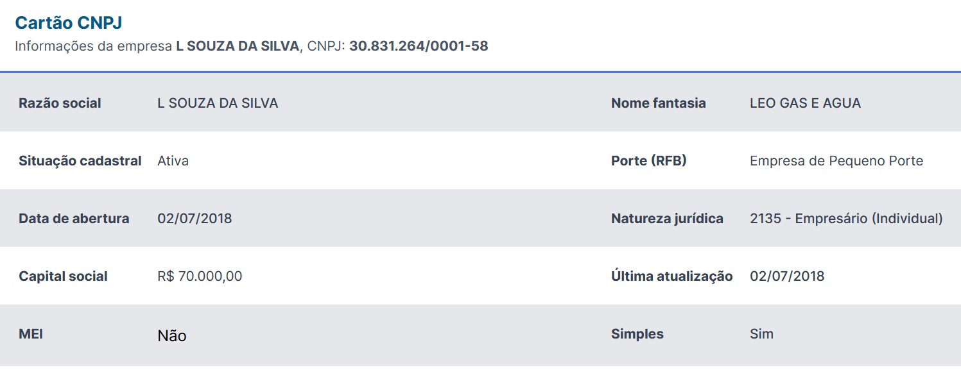Click the 2135 - Empresário (Individual) value
Image resolution: width=961 pixels, height=377 pixels.
[x=846, y=219]
